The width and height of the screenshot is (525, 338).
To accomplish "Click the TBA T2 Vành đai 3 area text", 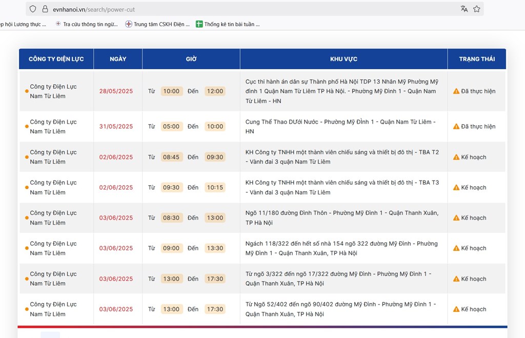I will pos(342,157).
